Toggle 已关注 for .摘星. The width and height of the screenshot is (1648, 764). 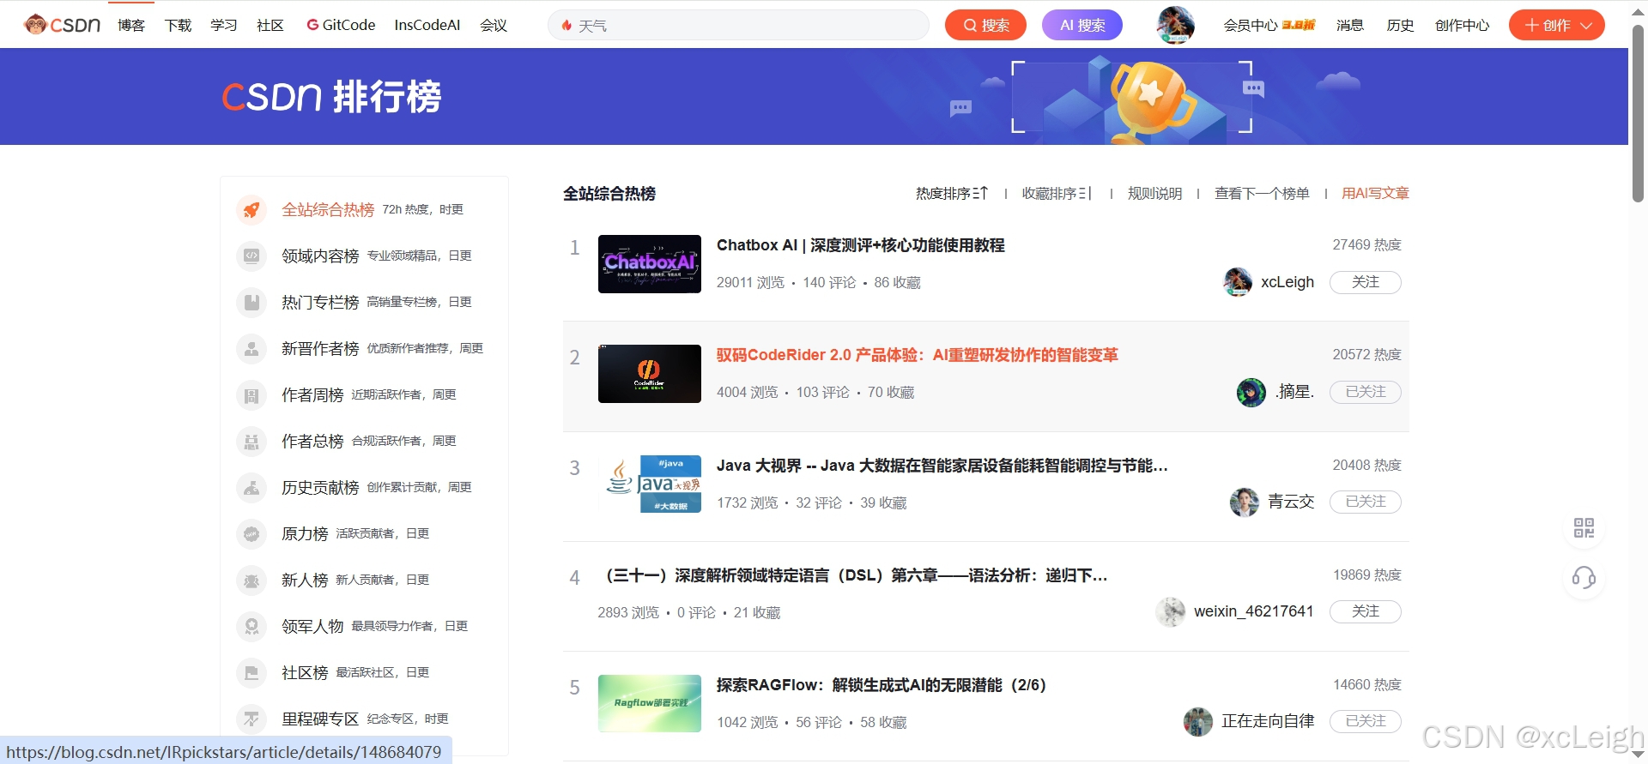tap(1365, 392)
